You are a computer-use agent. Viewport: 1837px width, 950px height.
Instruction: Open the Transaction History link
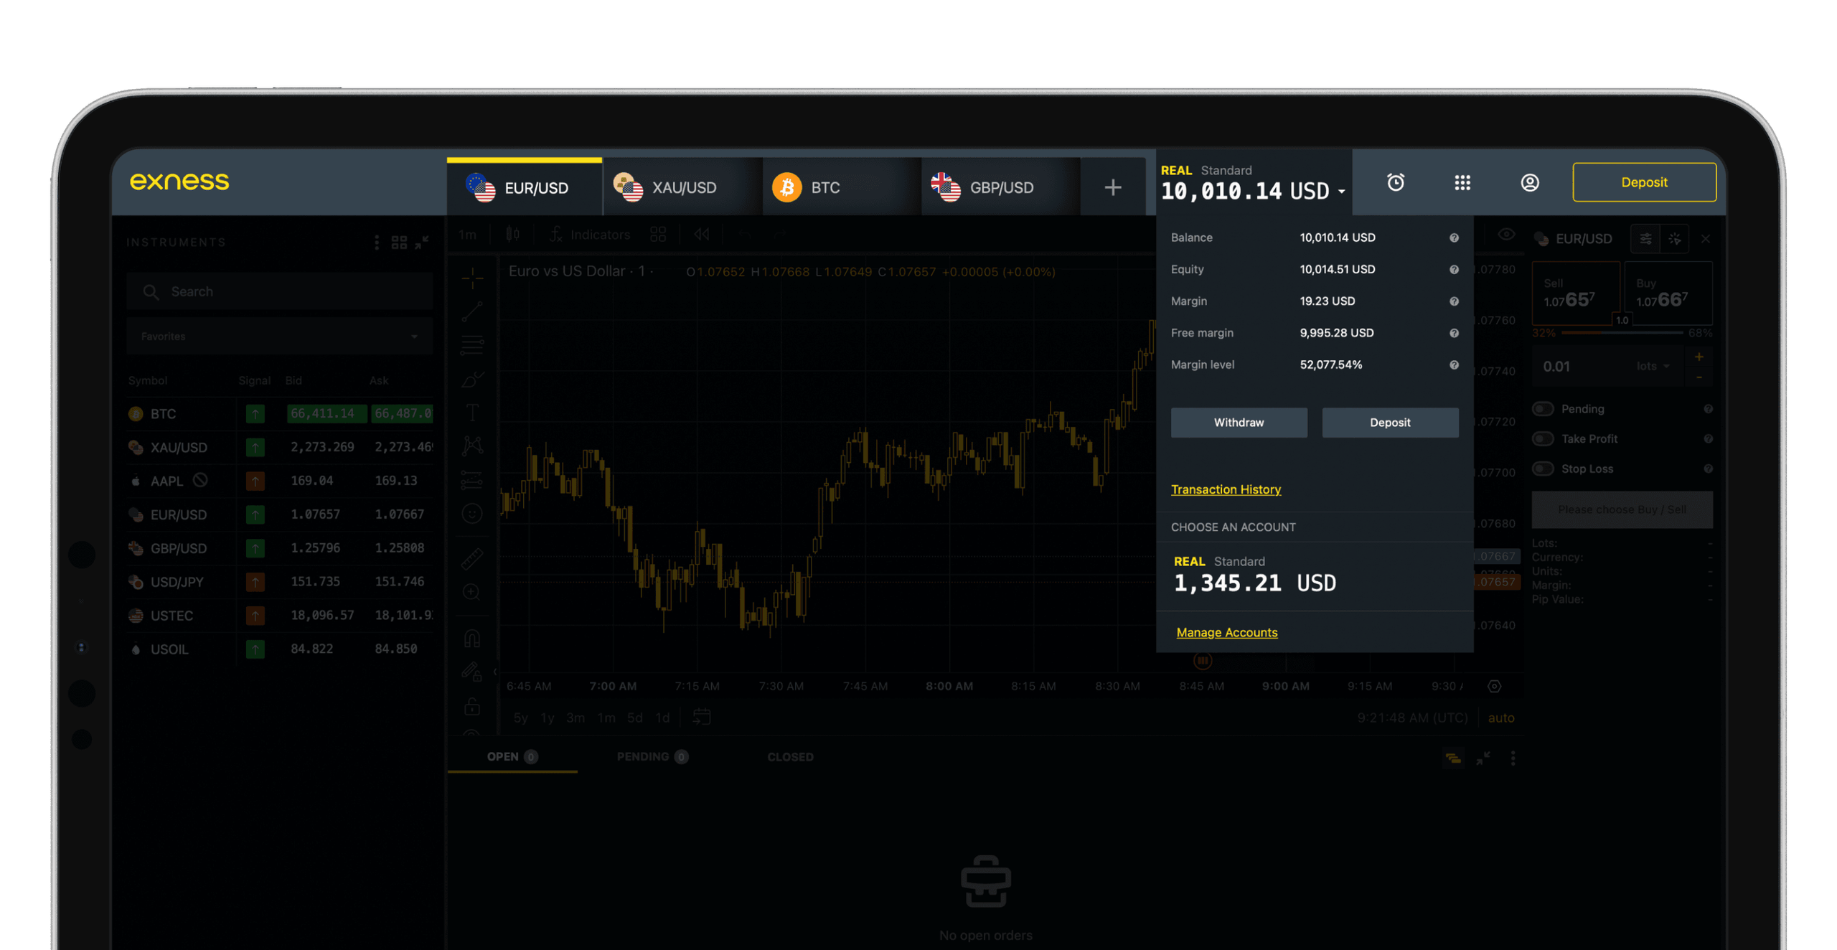point(1225,489)
